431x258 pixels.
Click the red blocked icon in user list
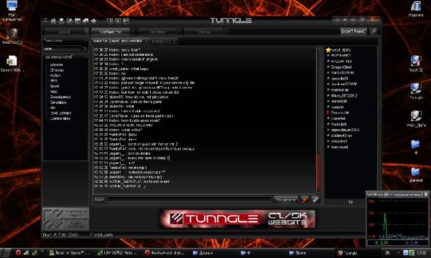point(328,113)
